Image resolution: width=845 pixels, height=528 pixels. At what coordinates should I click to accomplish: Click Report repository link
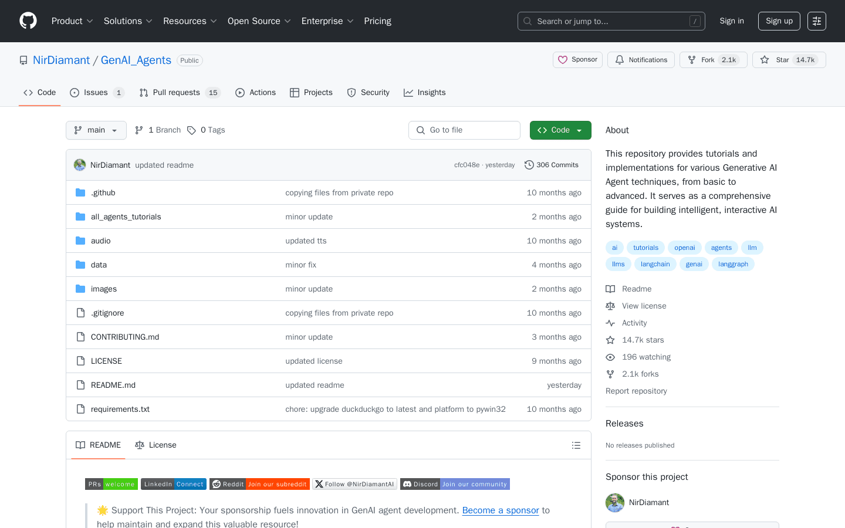pos(636,391)
